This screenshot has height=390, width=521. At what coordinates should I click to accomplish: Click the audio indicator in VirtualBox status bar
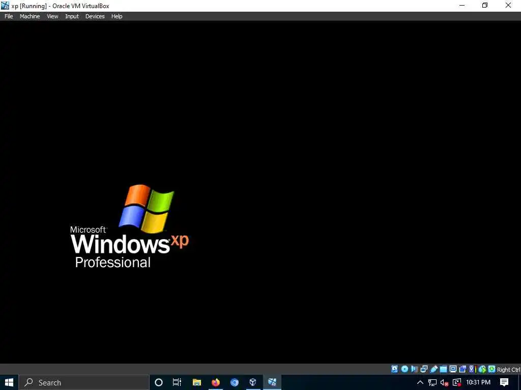(x=414, y=369)
